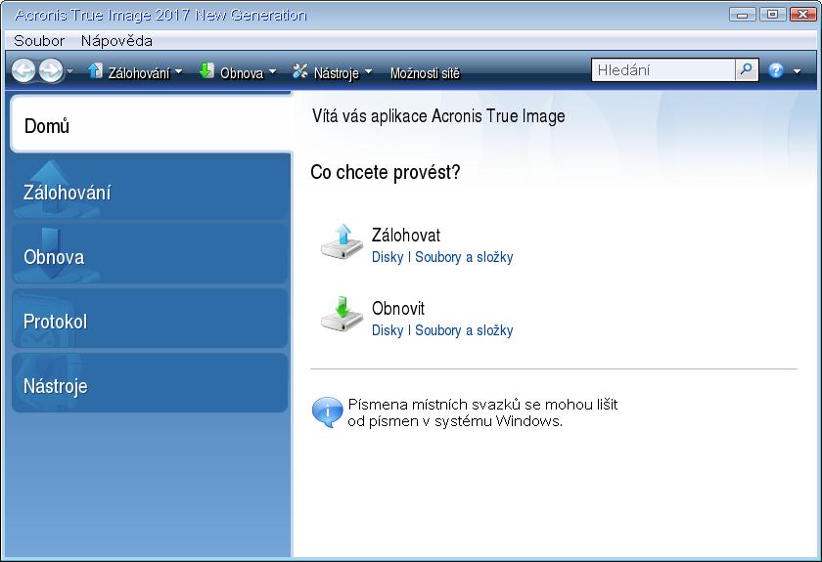The width and height of the screenshot is (822, 562).
Task: Expand the Zálohování toolbar dropdown arrow
Action: coord(178,71)
